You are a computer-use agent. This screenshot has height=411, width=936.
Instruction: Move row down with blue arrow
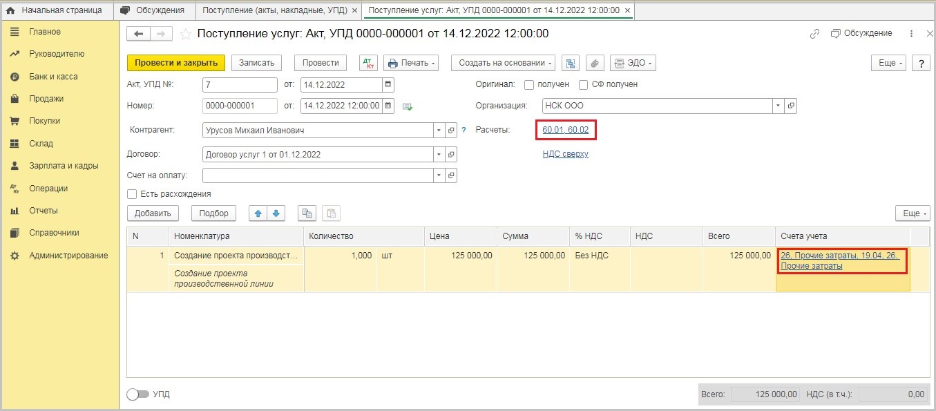point(276,213)
